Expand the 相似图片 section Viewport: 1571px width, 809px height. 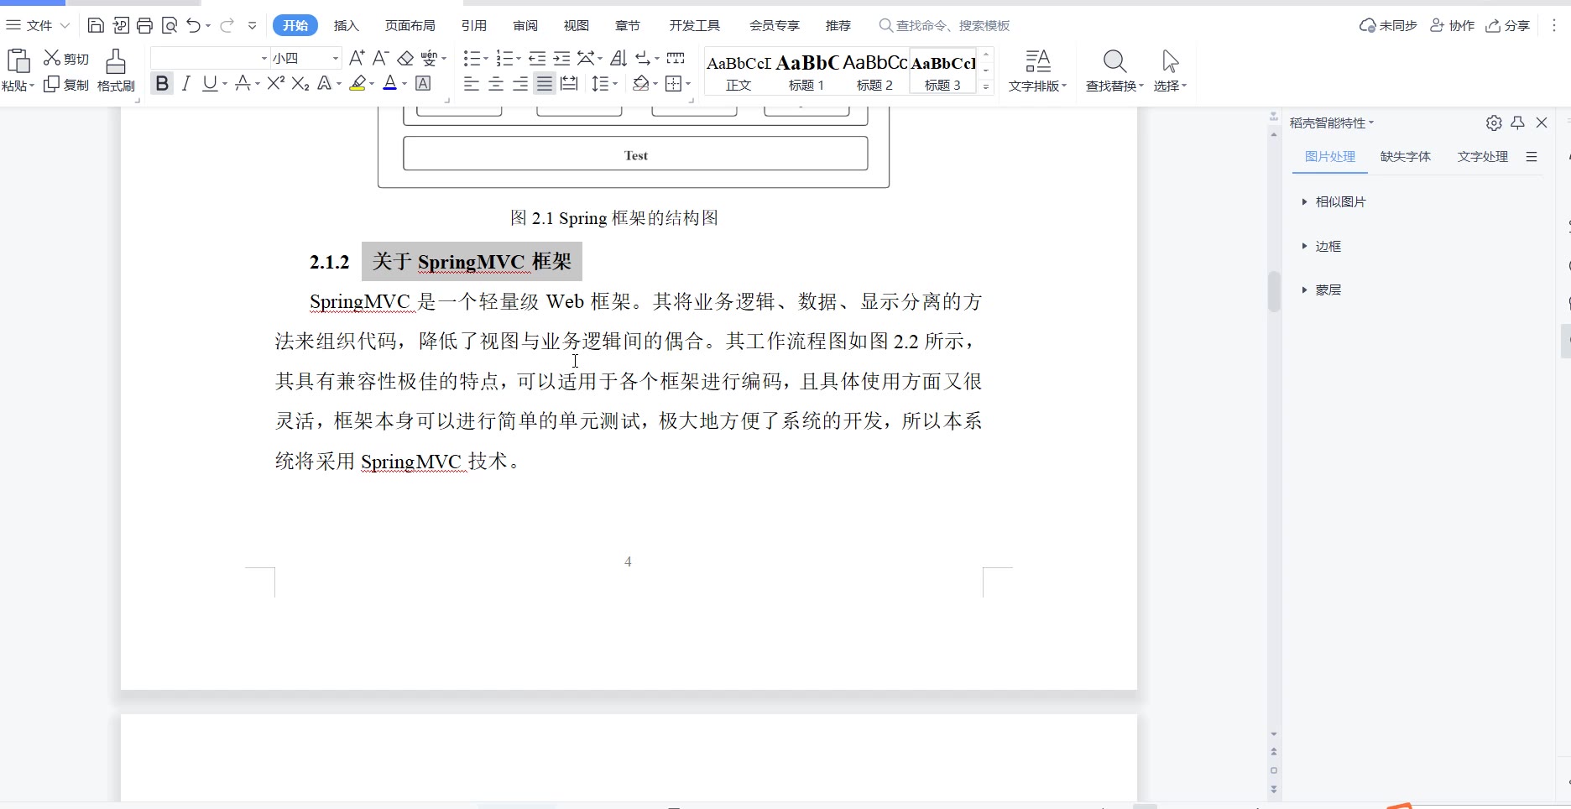click(1339, 202)
